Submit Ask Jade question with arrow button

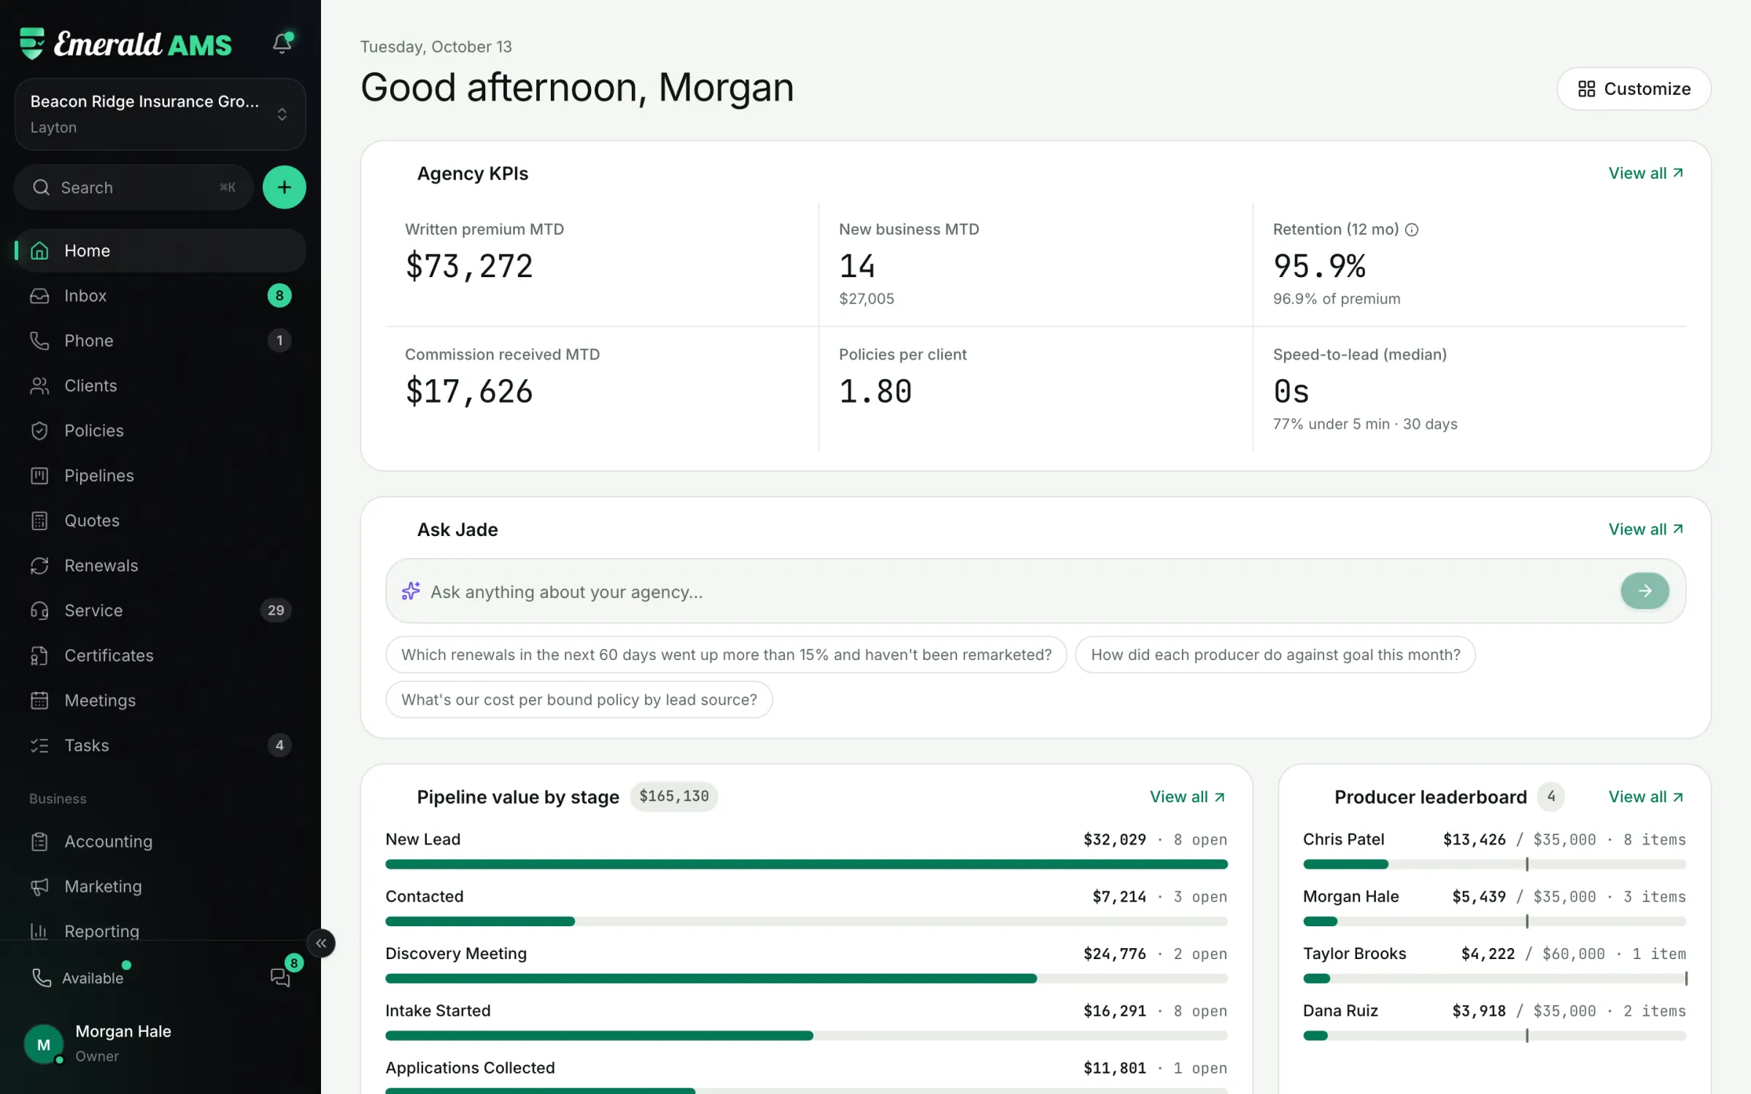(1644, 591)
